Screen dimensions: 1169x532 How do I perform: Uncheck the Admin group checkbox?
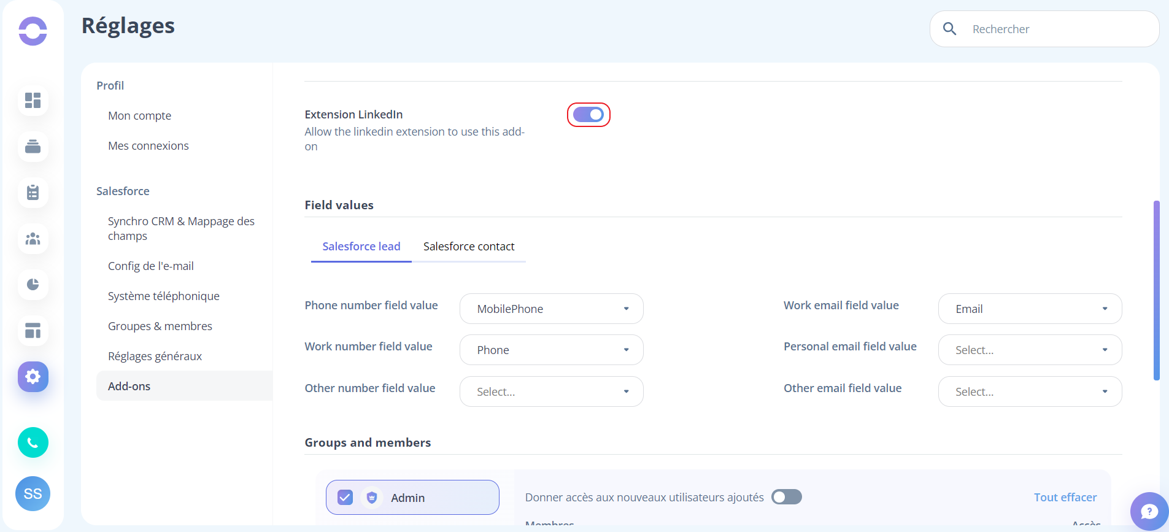pyautogui.click(x=345, y=498)
